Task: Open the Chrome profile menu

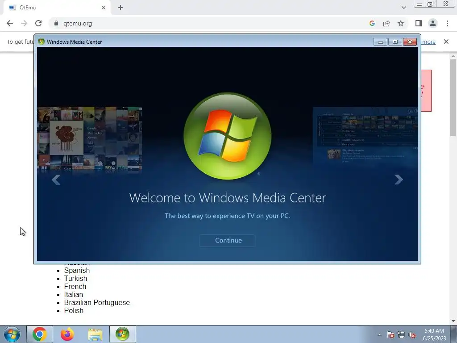Action: (x=433, y=23)
